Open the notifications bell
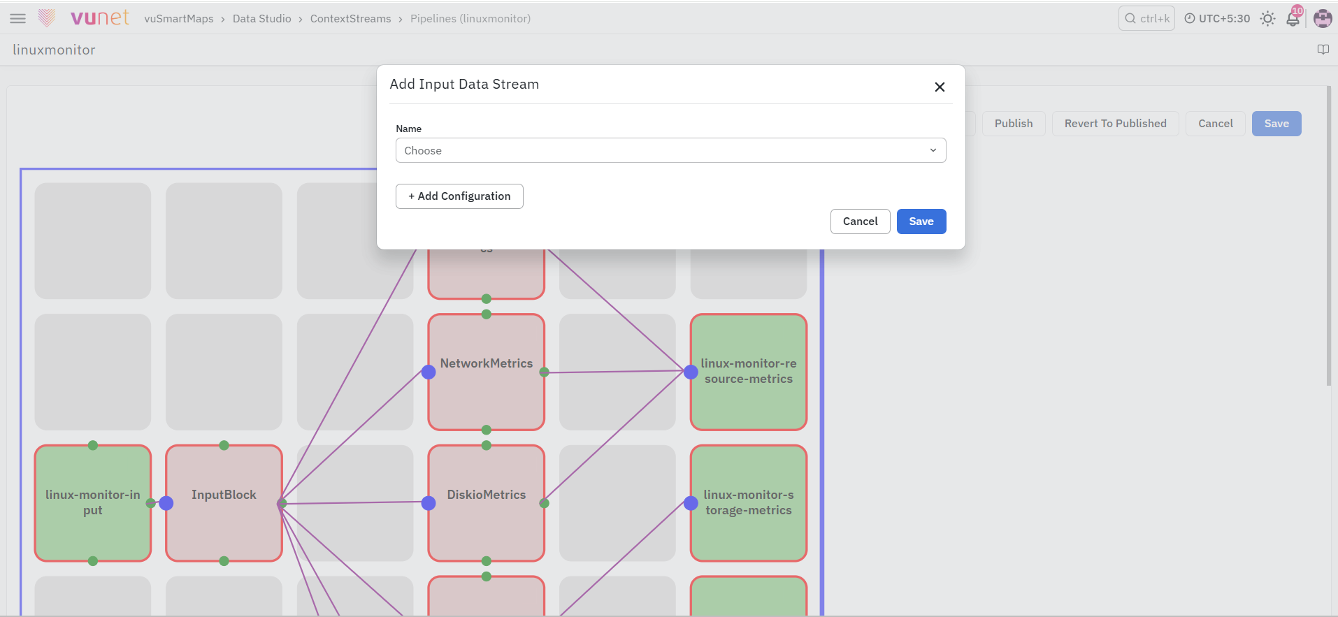Screen dimensions: 1338x617 coord(1293,19)
